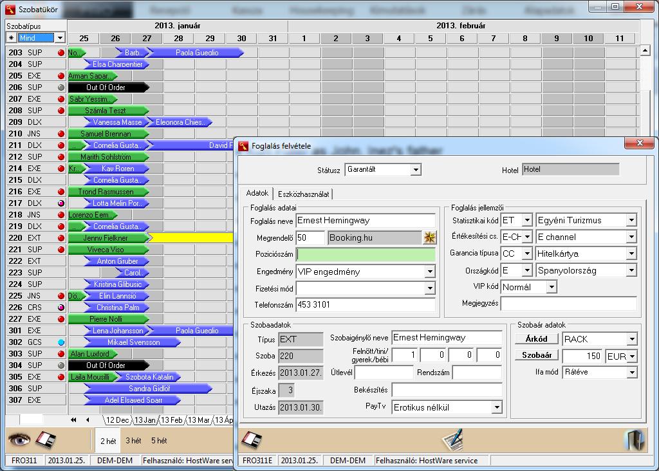The height and width of the screenshot is (471, 659).
Task: Open the E channel dropdown
Action: (631, 237)
